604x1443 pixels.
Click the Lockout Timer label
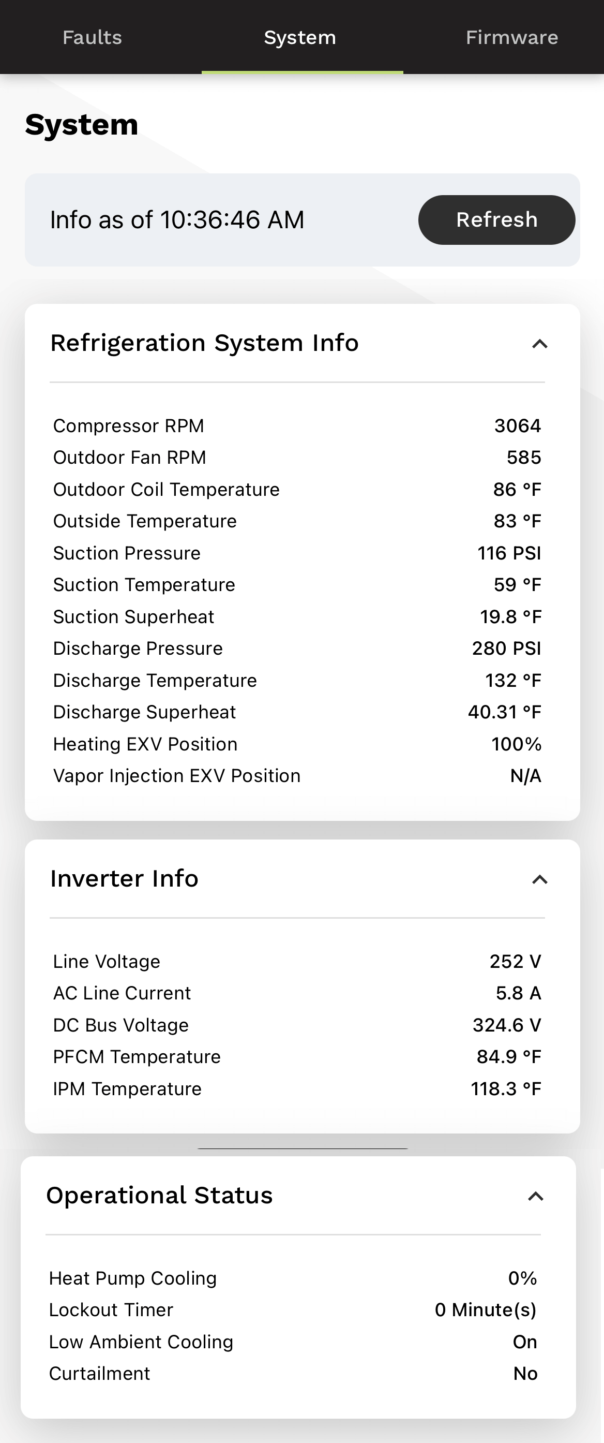(111, 1309)
